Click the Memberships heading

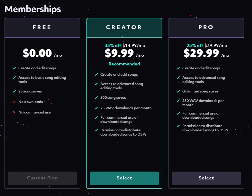click(x=33, y=9)
